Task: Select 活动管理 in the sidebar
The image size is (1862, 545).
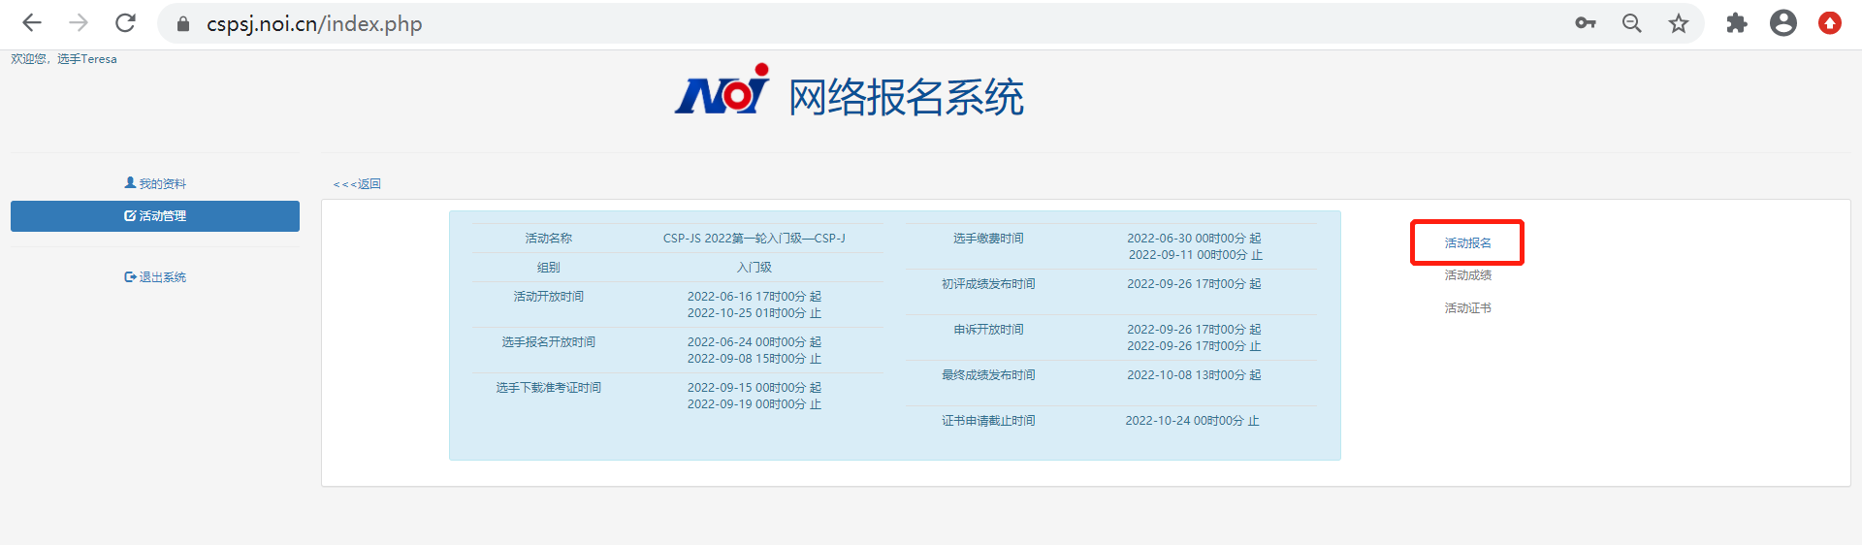Action: (155, 216)
